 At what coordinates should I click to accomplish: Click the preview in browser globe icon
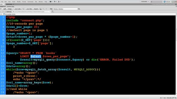point(41,9)
